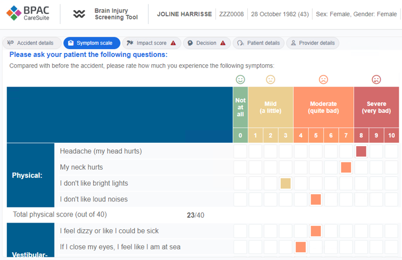Click the orange sad face icon
The width and height of the screenshot is (402, 260).
[323, 80]
